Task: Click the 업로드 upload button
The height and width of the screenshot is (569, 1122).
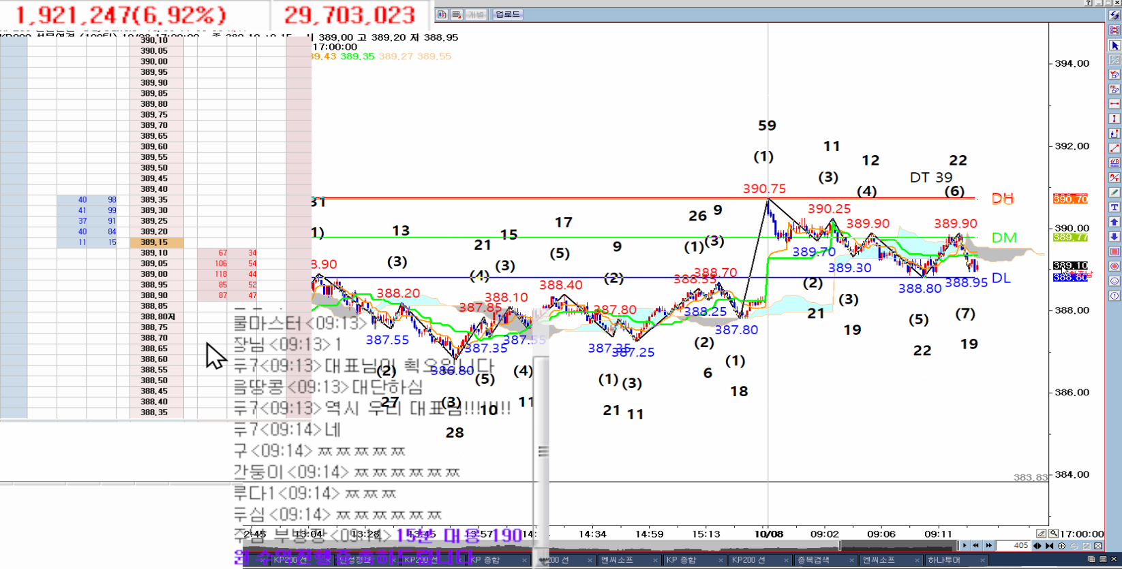Action: pos(508,14)
